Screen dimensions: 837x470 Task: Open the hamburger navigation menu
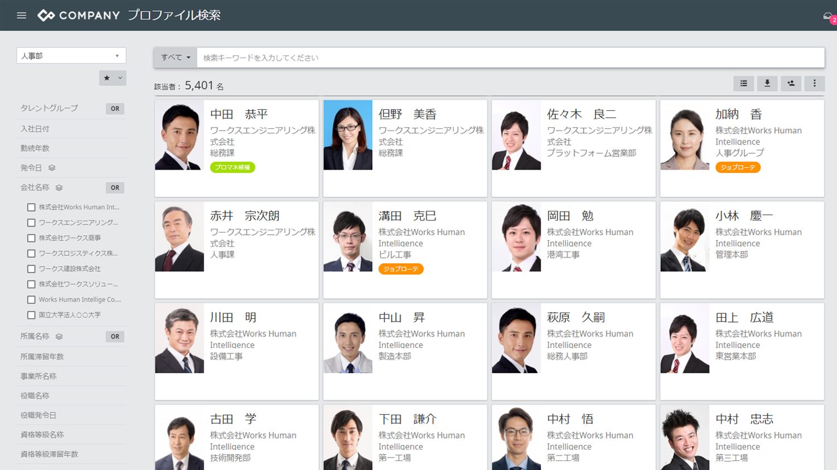(x=21, y=15)
